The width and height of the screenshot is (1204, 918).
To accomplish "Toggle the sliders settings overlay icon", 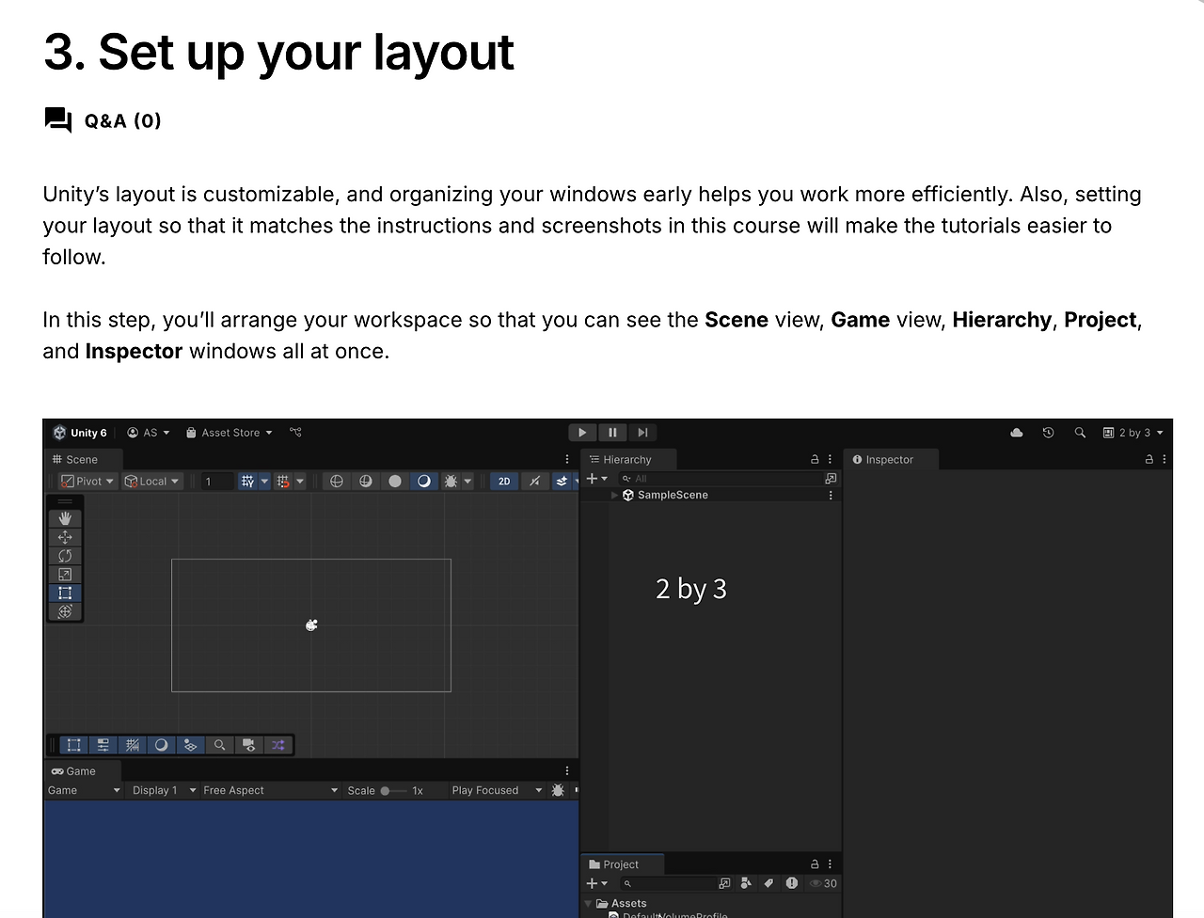I will pos(103,745).
